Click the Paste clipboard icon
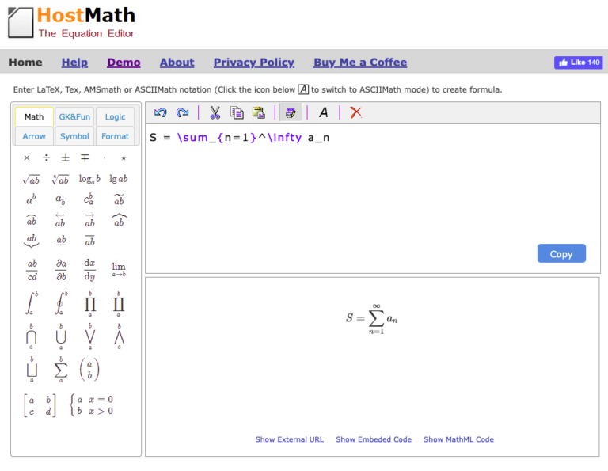 [259, 113]
